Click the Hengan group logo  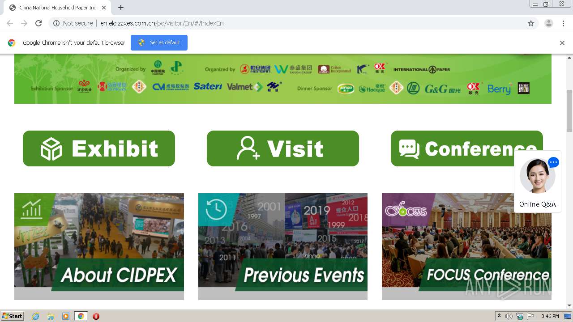[x=255, y=69]
